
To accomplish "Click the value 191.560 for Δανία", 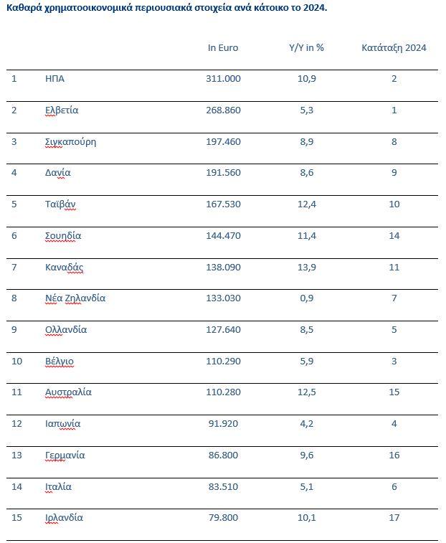I will click(223, 173).
